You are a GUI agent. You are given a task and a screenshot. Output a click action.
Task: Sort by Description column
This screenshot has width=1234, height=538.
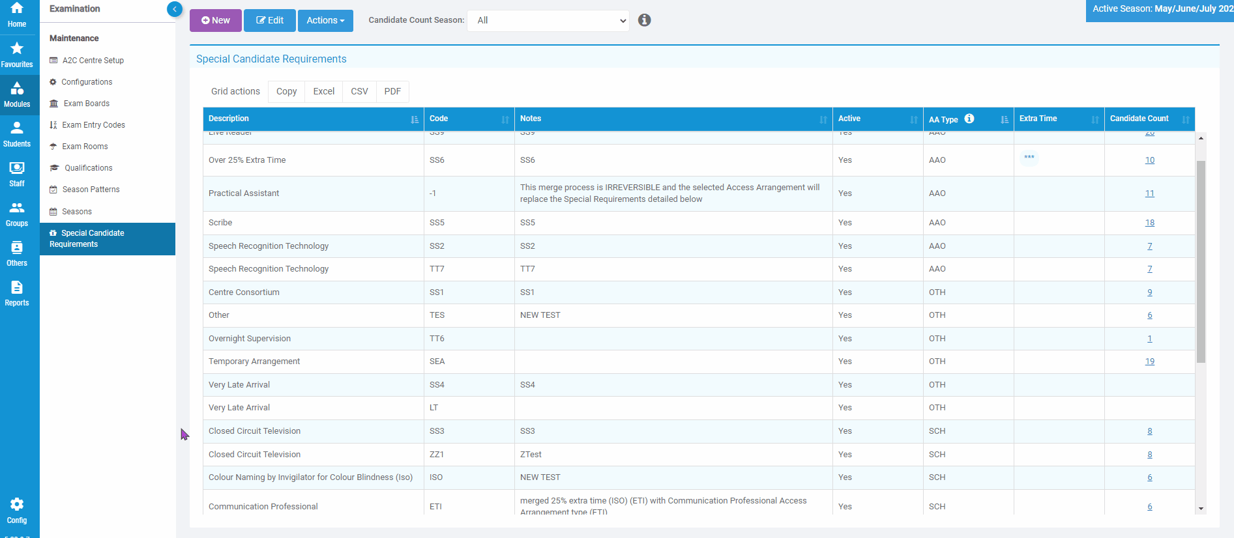[x=313, y=119]
